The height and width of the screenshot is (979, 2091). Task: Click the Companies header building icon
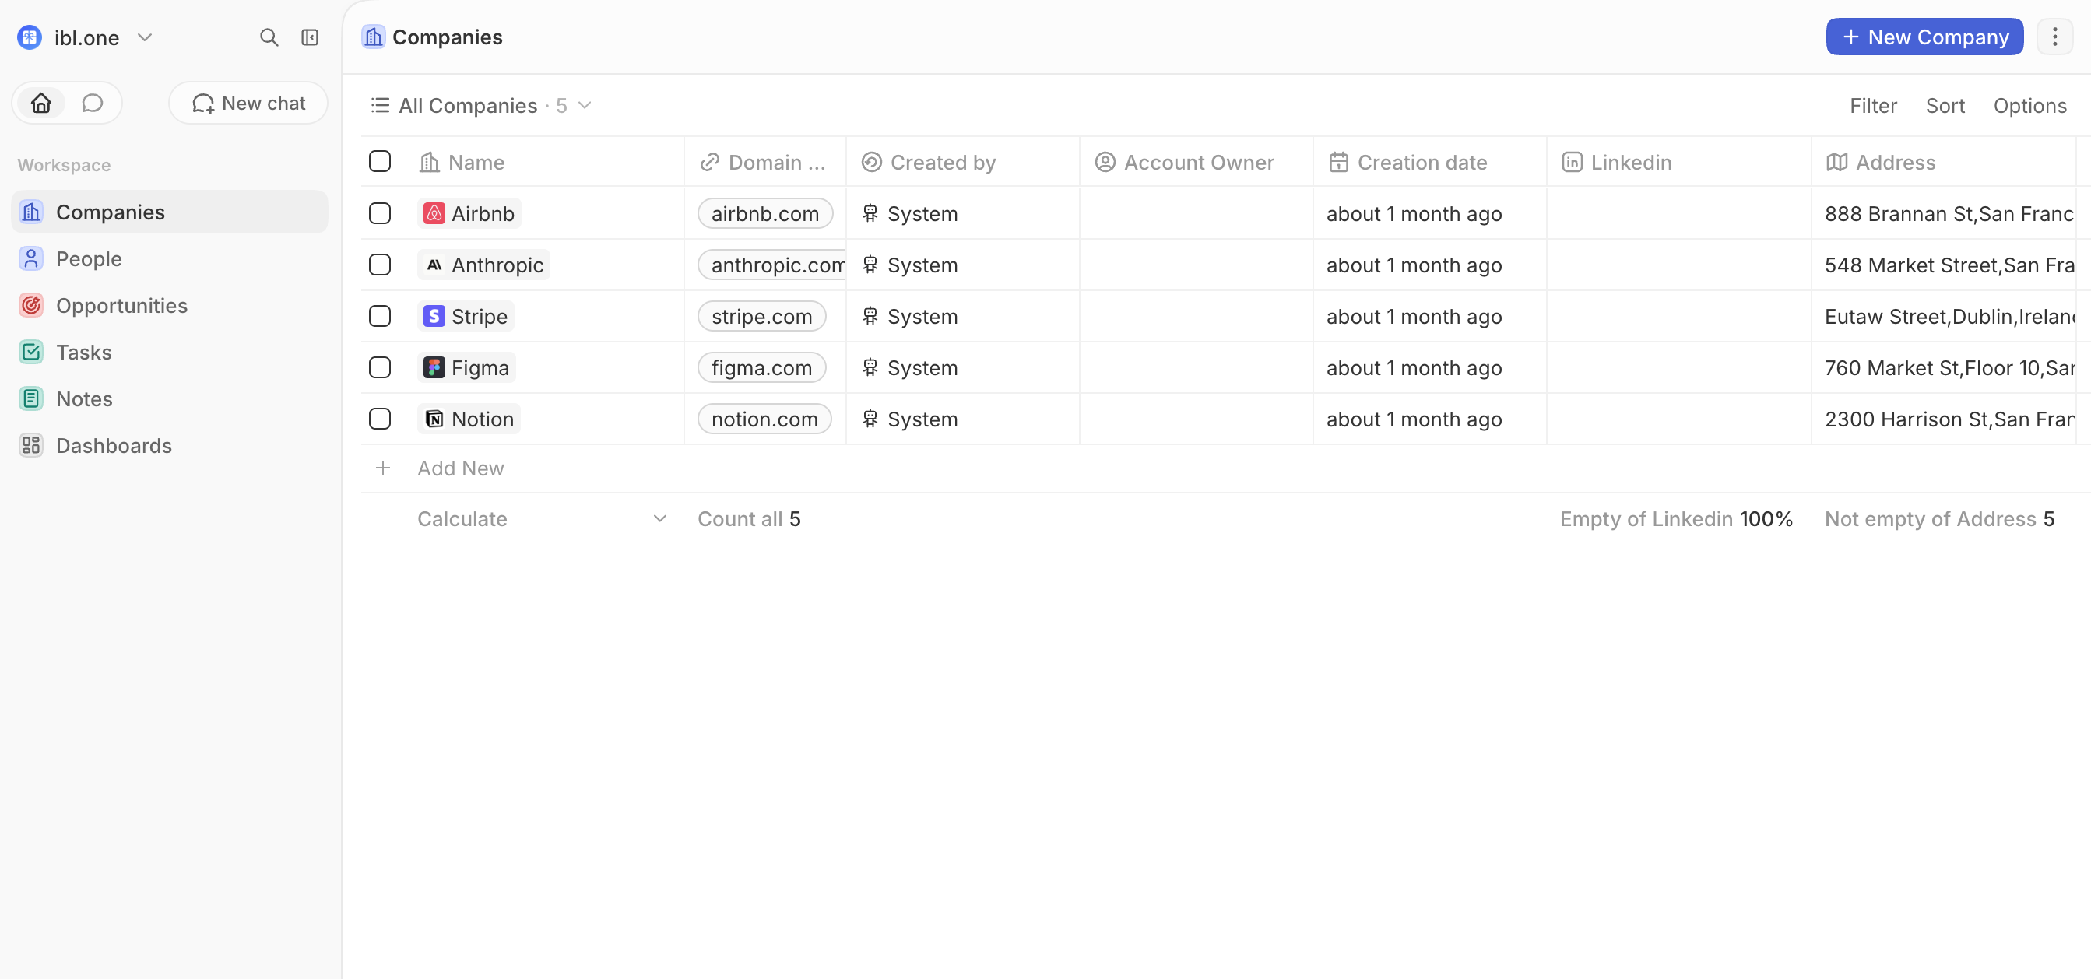click(374, 37)
